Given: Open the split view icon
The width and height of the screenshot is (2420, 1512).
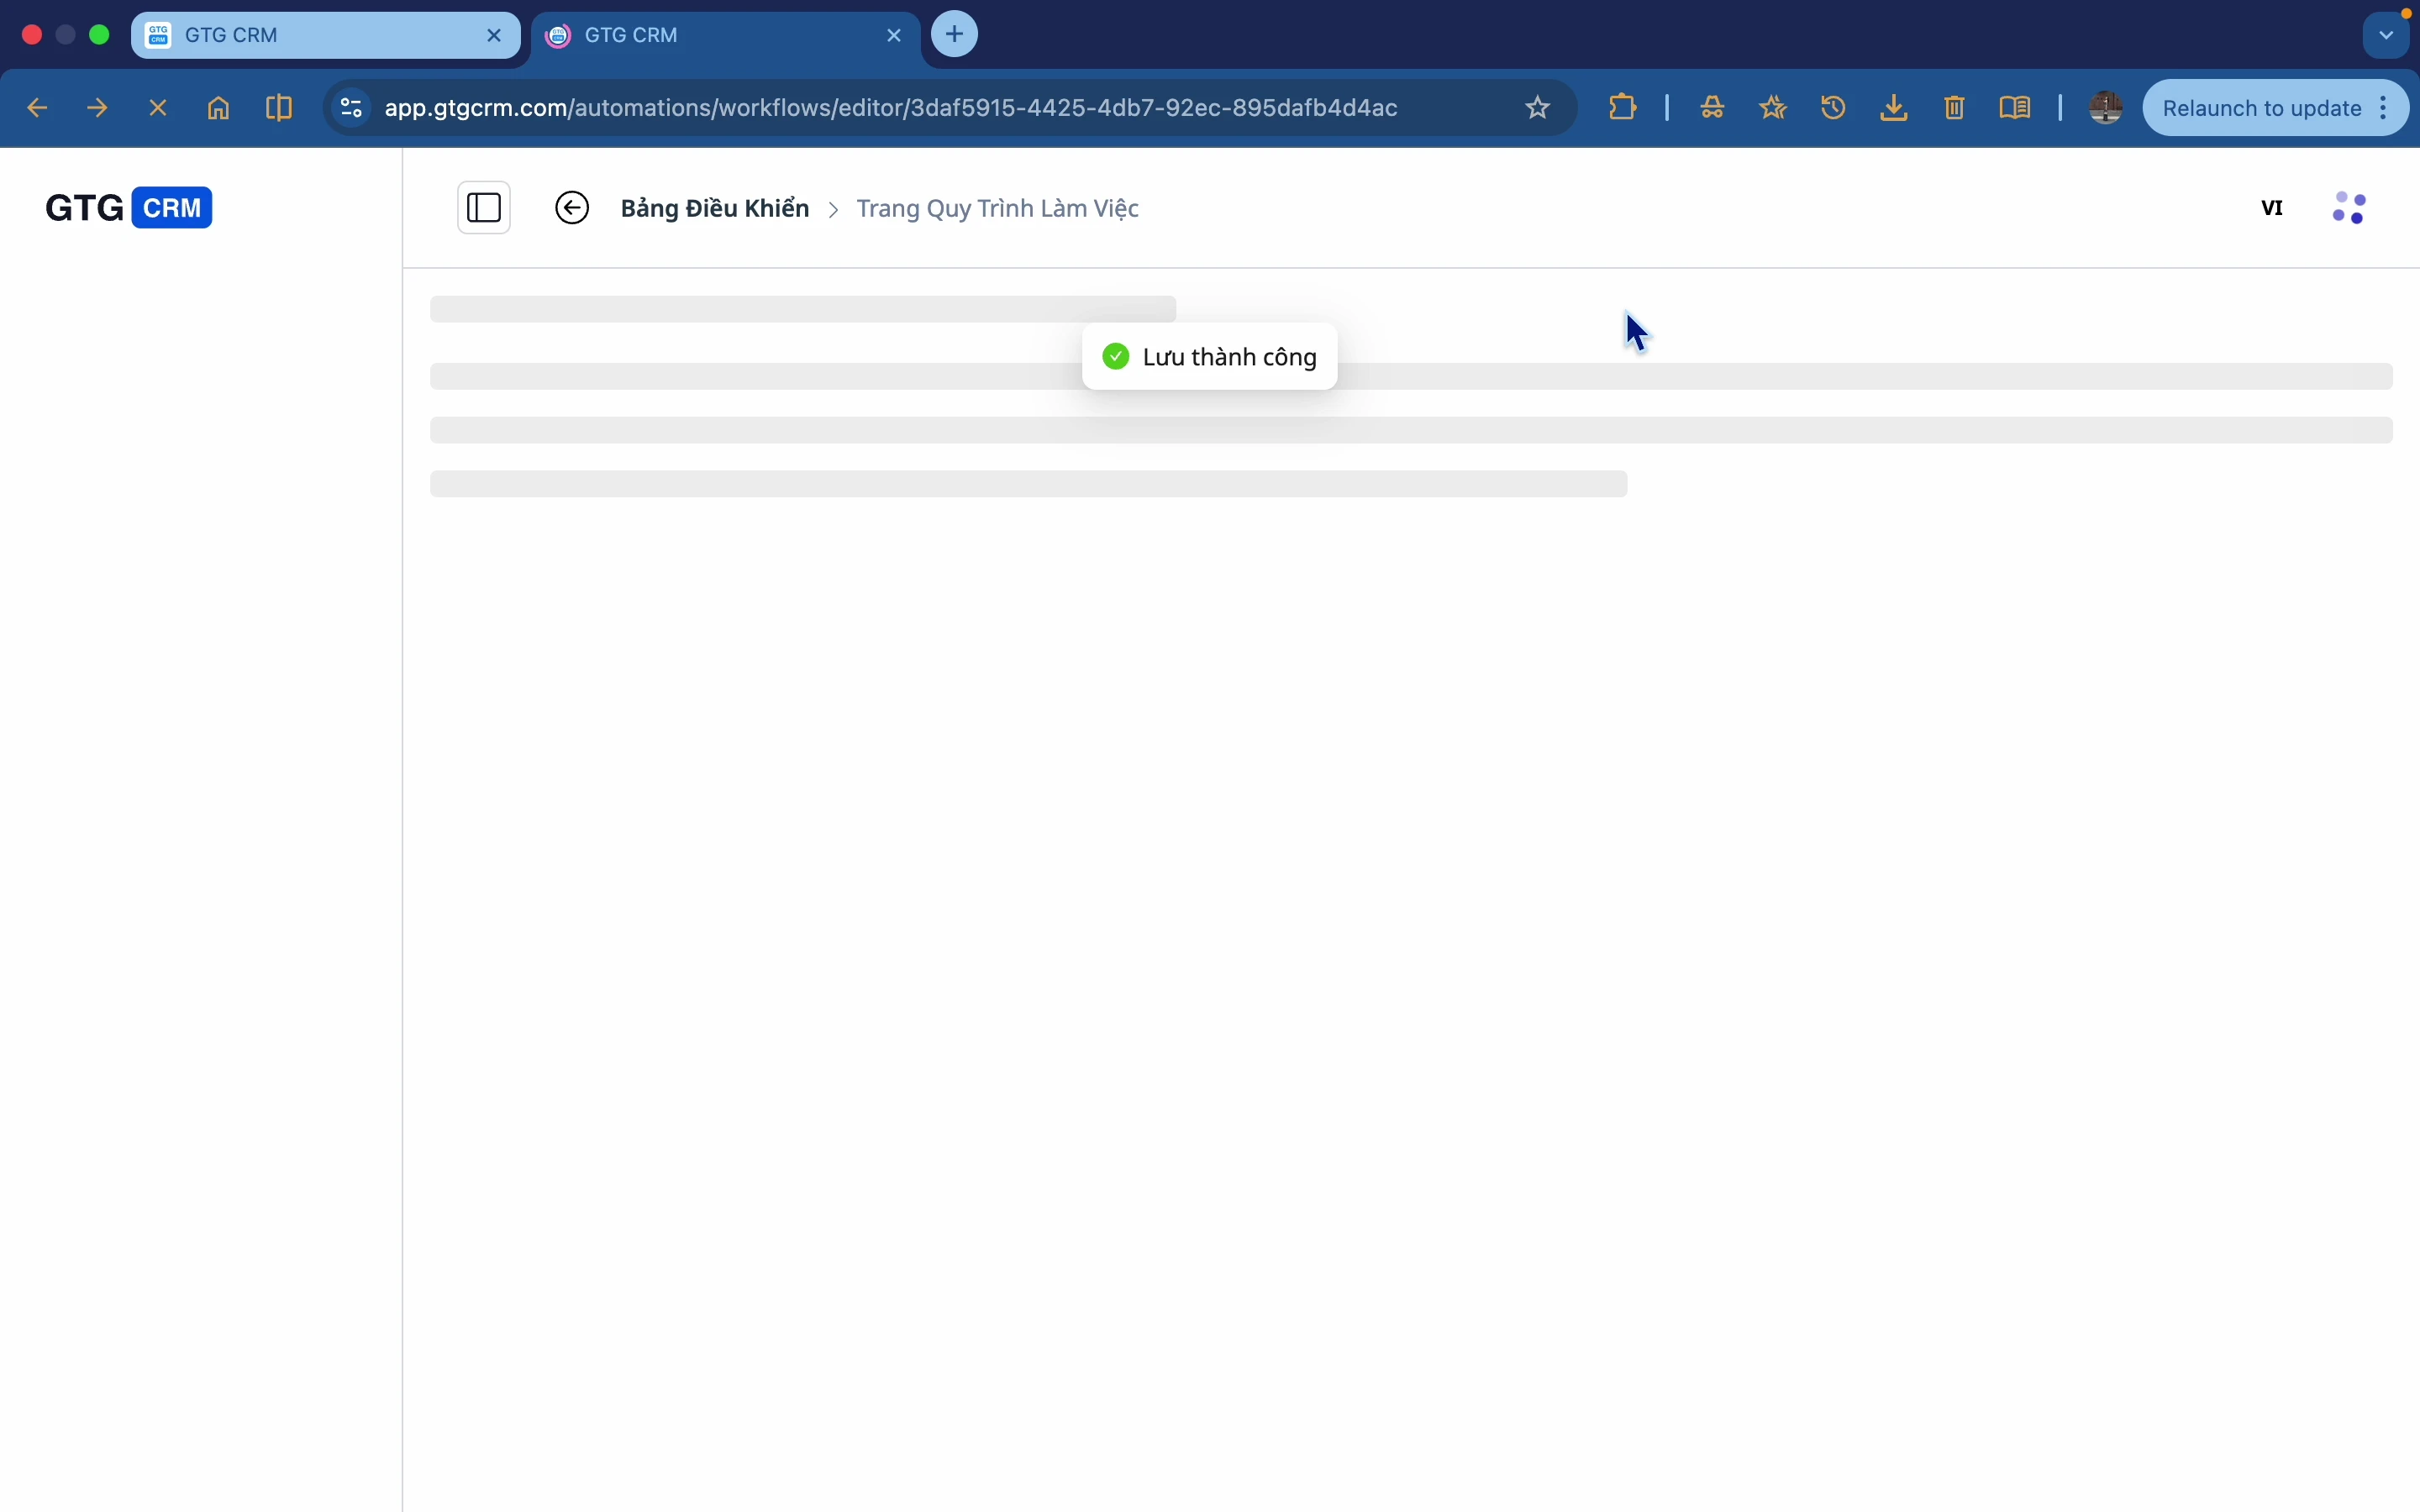Looking at the screenshot, I should pos(280,108).
